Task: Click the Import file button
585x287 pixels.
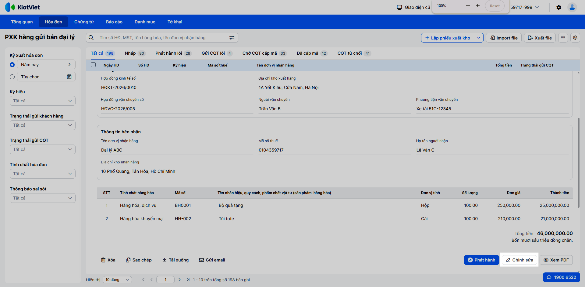Action: pyautogui.click(x=504, y=38)
